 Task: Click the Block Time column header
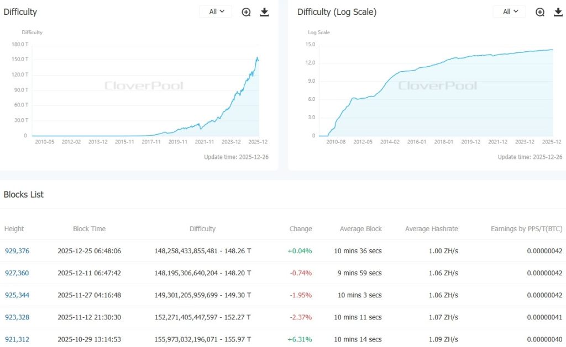tap(89, 229)
